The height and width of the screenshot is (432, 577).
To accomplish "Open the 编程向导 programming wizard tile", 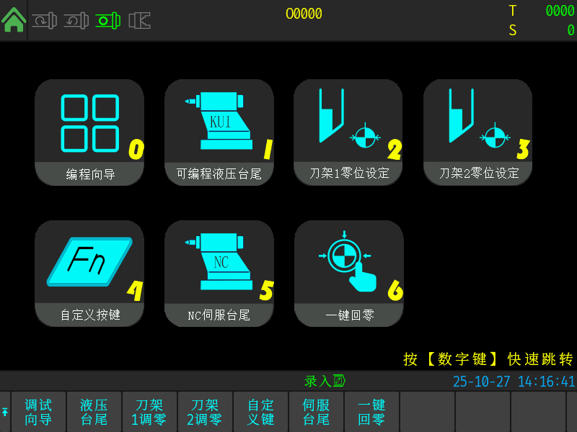I will pos(89,132).
